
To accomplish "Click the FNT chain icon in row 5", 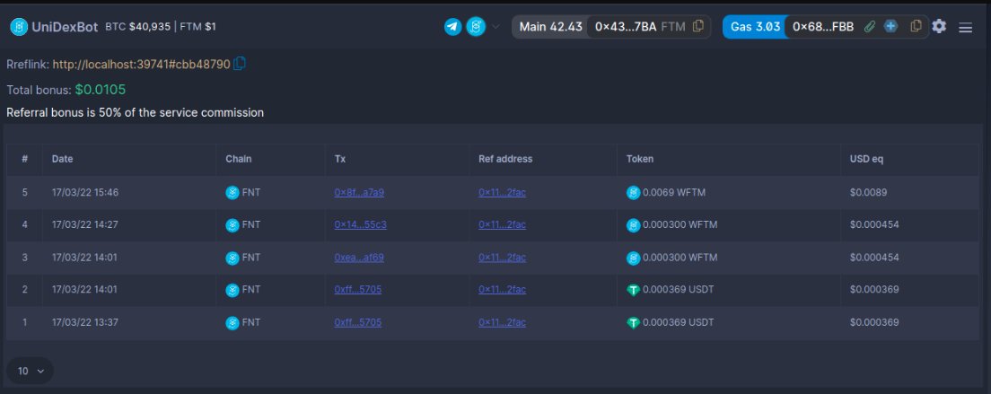I will [232, 193].
